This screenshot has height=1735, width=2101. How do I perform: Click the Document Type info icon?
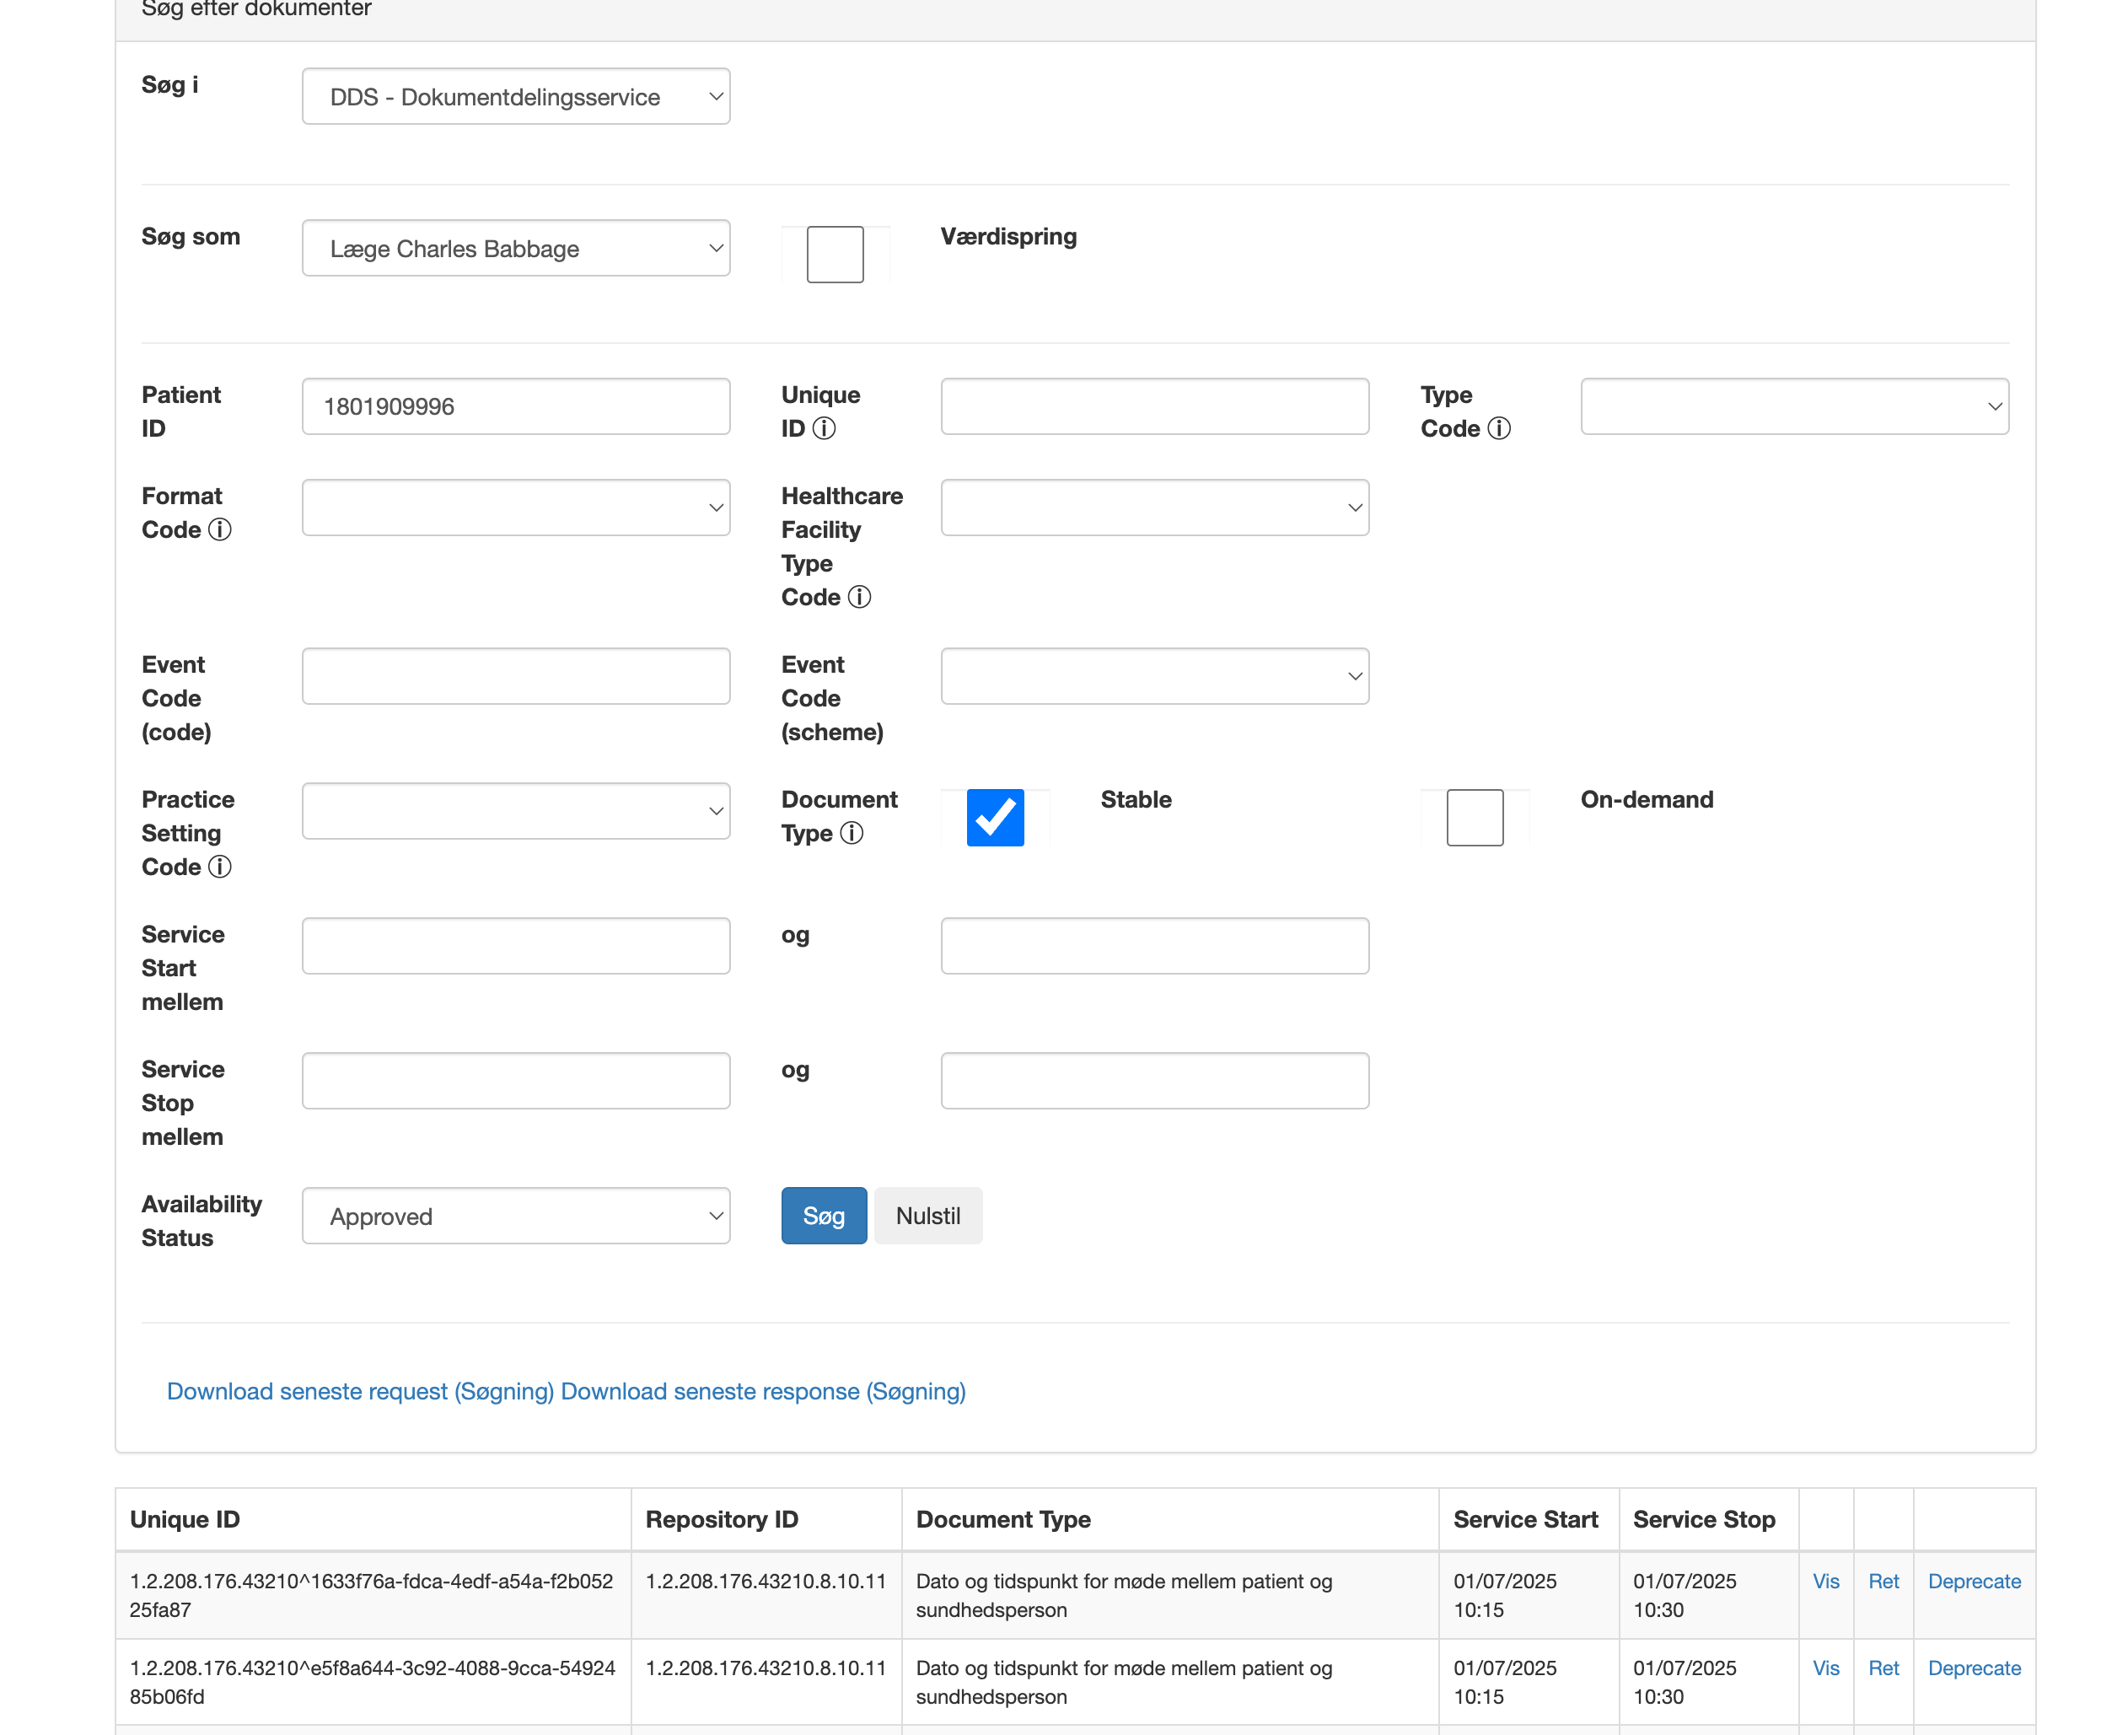(x=851, y=834)
